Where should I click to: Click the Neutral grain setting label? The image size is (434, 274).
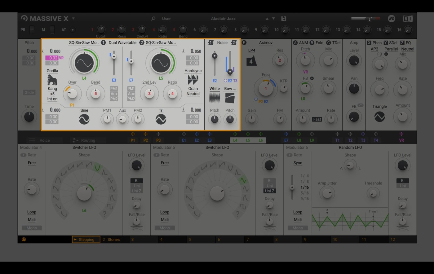pos(193,94)
